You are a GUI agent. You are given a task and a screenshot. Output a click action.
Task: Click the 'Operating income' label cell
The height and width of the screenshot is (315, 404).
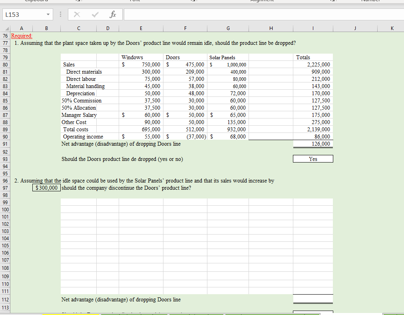tap(83, 137)
